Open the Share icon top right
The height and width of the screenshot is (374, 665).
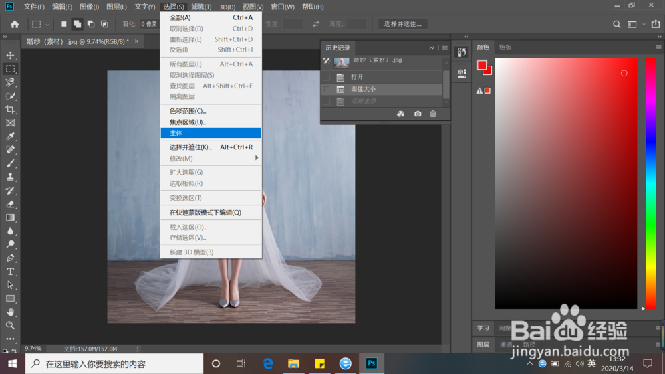coord(656,24)
